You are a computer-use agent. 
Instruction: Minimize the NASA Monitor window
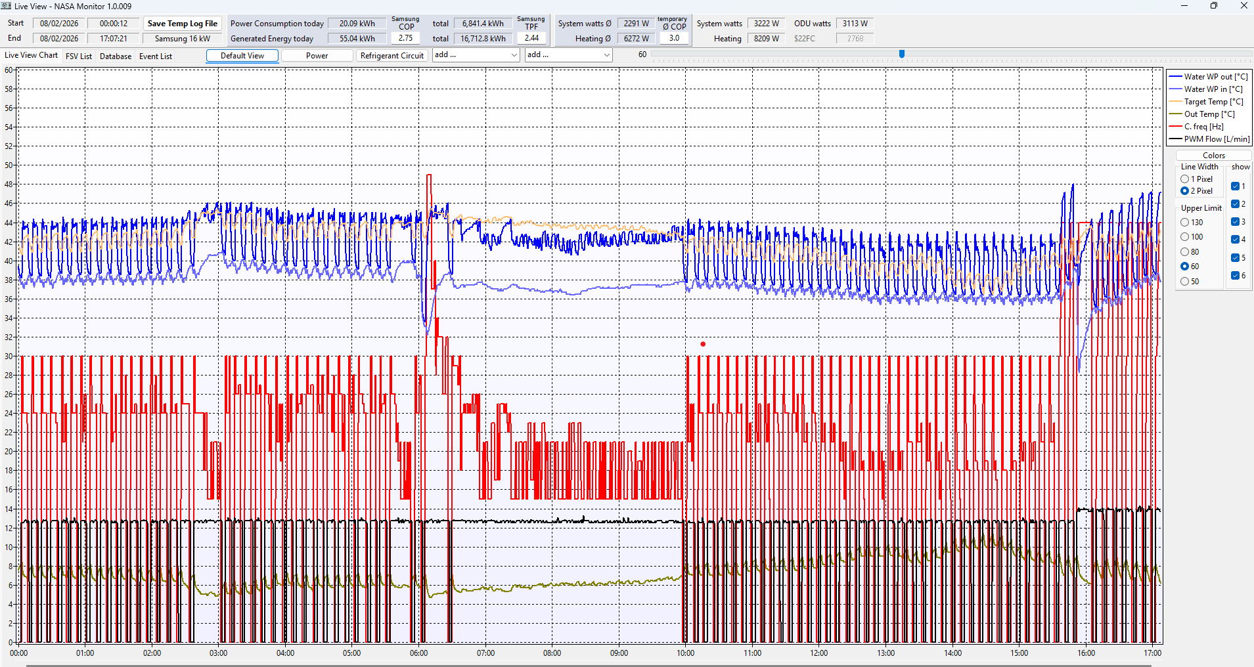pos(1184,6)
